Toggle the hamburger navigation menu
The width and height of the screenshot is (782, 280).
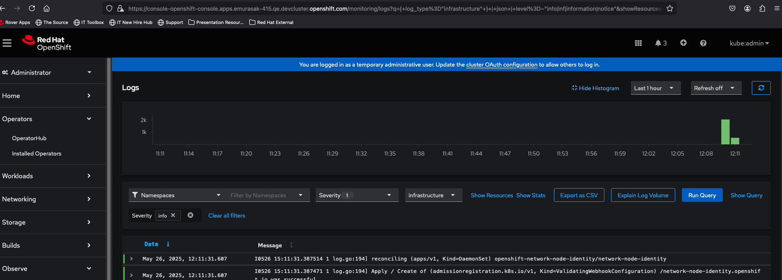(7, 43)
